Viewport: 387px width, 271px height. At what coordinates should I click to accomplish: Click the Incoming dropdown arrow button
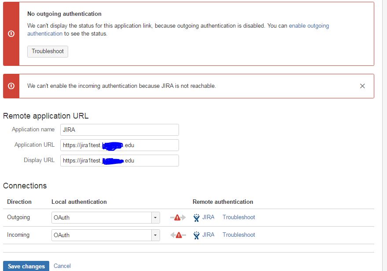155,235
